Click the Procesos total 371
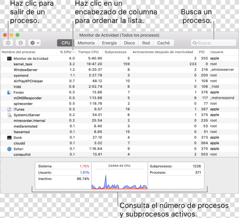This screenshot has width=239, height=218. (x=198, y=172)
